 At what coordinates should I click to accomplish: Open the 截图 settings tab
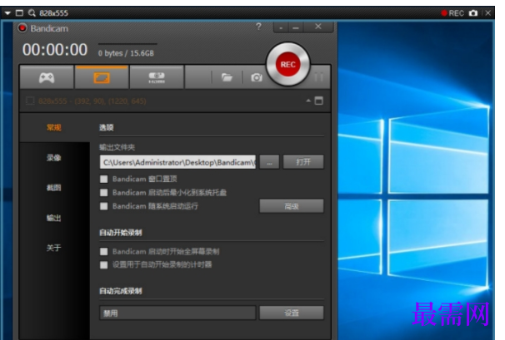54,188
